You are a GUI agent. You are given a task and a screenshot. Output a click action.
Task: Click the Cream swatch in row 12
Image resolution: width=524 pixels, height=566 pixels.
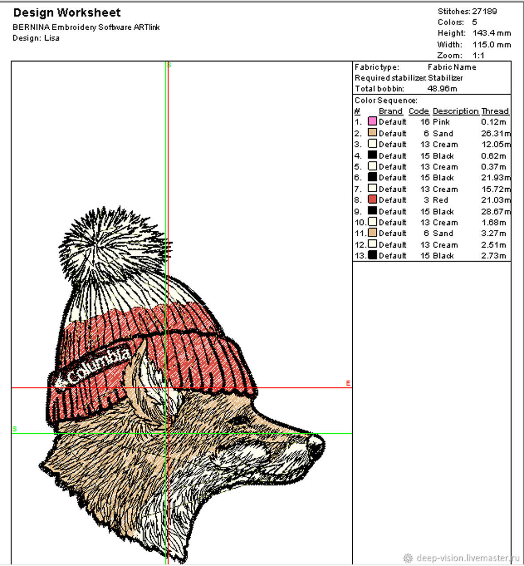[372, 244]
